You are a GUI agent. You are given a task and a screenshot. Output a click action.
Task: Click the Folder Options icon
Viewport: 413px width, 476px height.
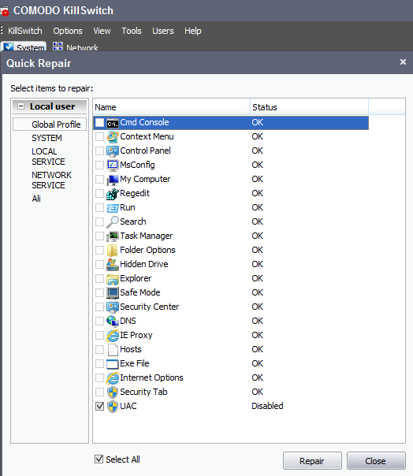pyautogui.click(x=113, y=251)
